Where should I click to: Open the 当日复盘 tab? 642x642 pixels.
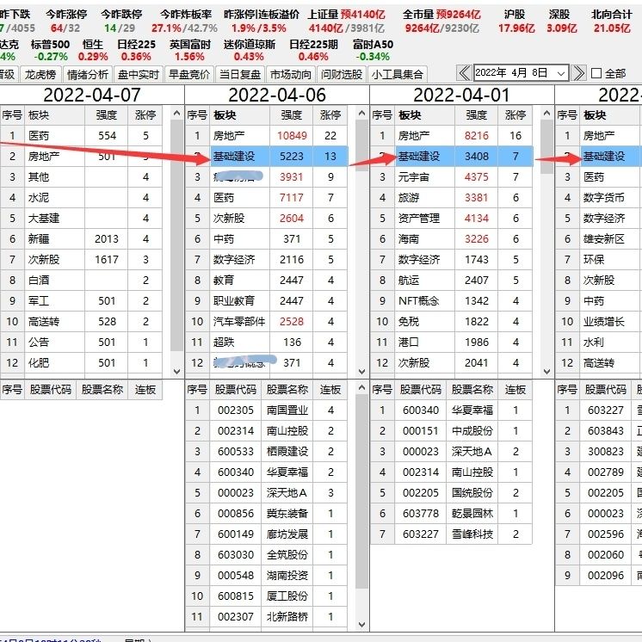240,75
